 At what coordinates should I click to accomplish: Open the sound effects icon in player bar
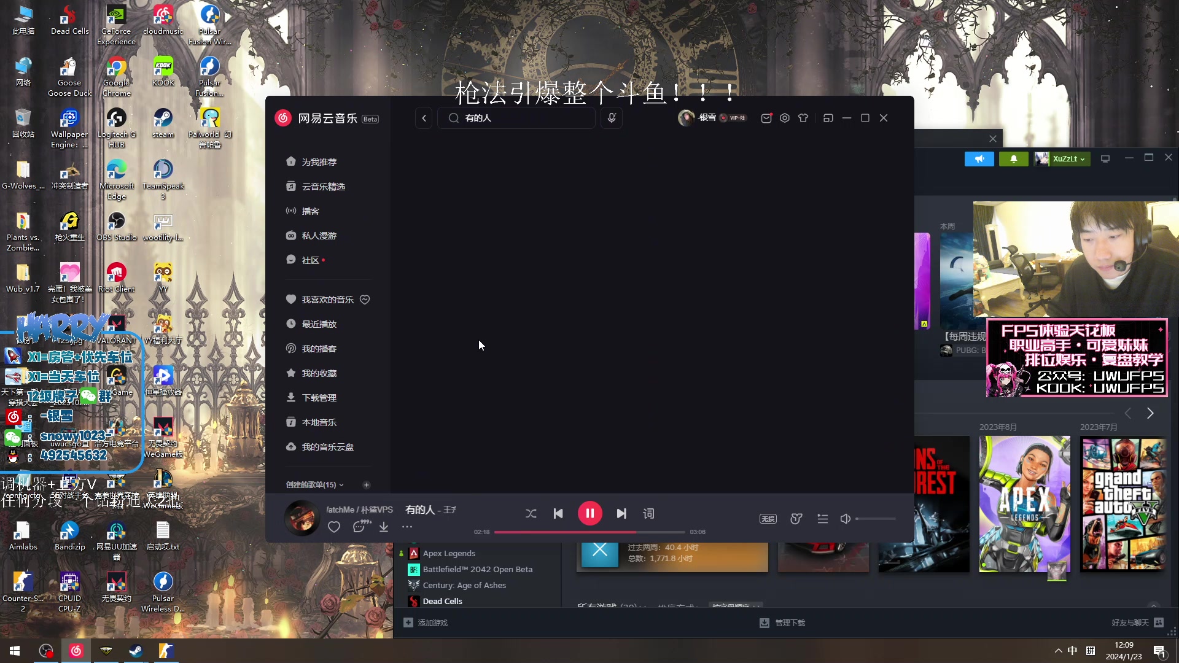point(796,519)
